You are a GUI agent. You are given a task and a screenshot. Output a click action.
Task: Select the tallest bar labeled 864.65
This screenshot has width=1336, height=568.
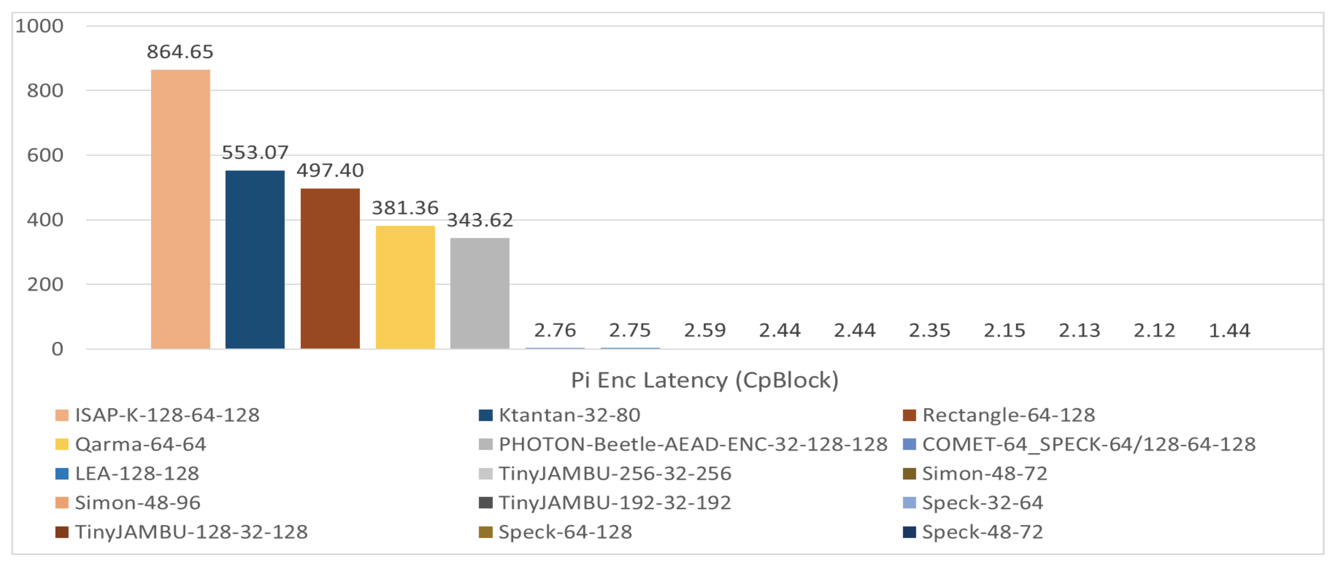tap(180, 209)
